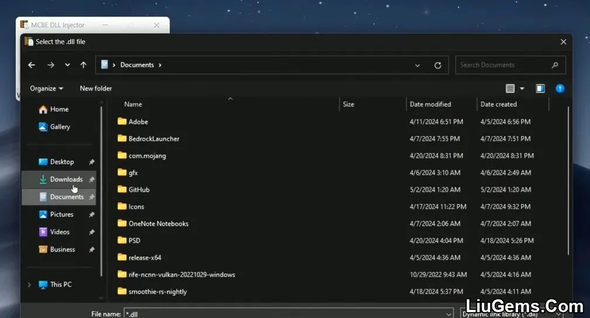Select the smoothie-rs-nightly folder icon

(122, 291)
